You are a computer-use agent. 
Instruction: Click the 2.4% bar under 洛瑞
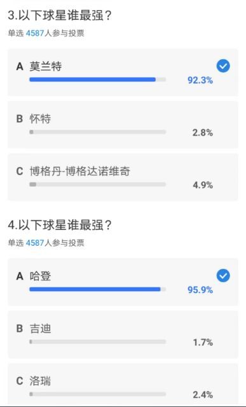(x=98, y=394)
